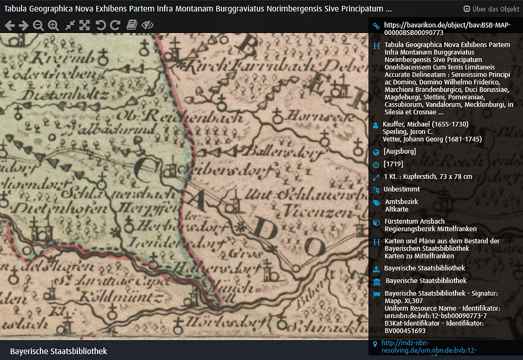Click the map title heading at top

[x=198, y=9]
